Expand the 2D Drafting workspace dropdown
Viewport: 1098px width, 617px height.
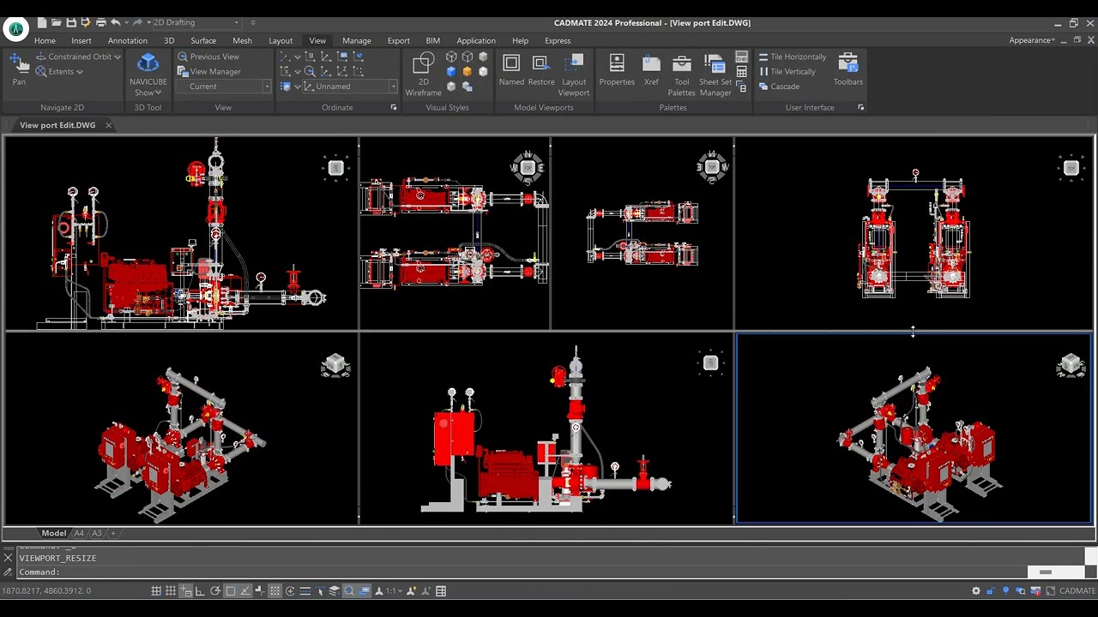pyautogui.click(x=237, y=22)
